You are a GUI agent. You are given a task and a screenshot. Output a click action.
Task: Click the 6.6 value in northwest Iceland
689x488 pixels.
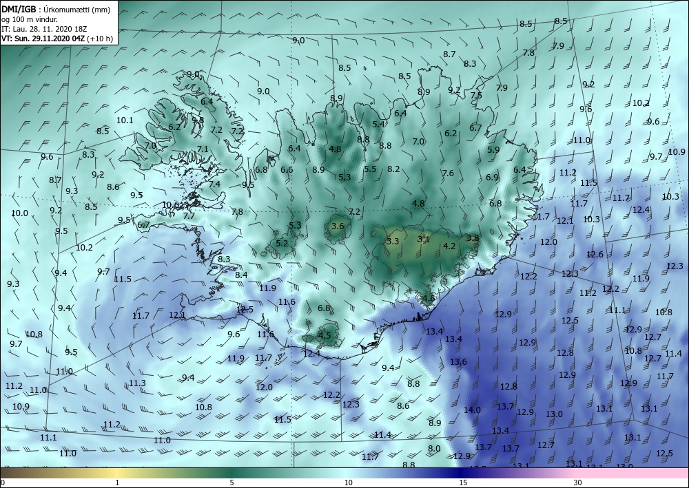[287, 170]
